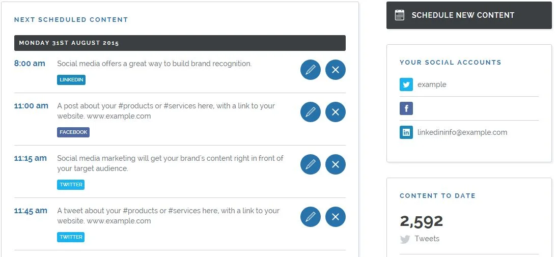Edit the 8:00 am LinkedIn post

point(310,70)
